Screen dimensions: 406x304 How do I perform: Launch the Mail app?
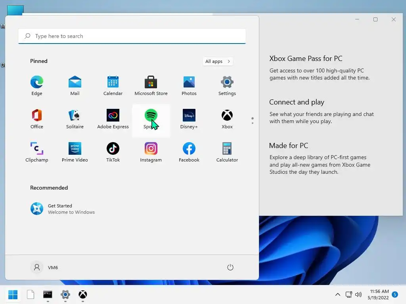point(75,86)
